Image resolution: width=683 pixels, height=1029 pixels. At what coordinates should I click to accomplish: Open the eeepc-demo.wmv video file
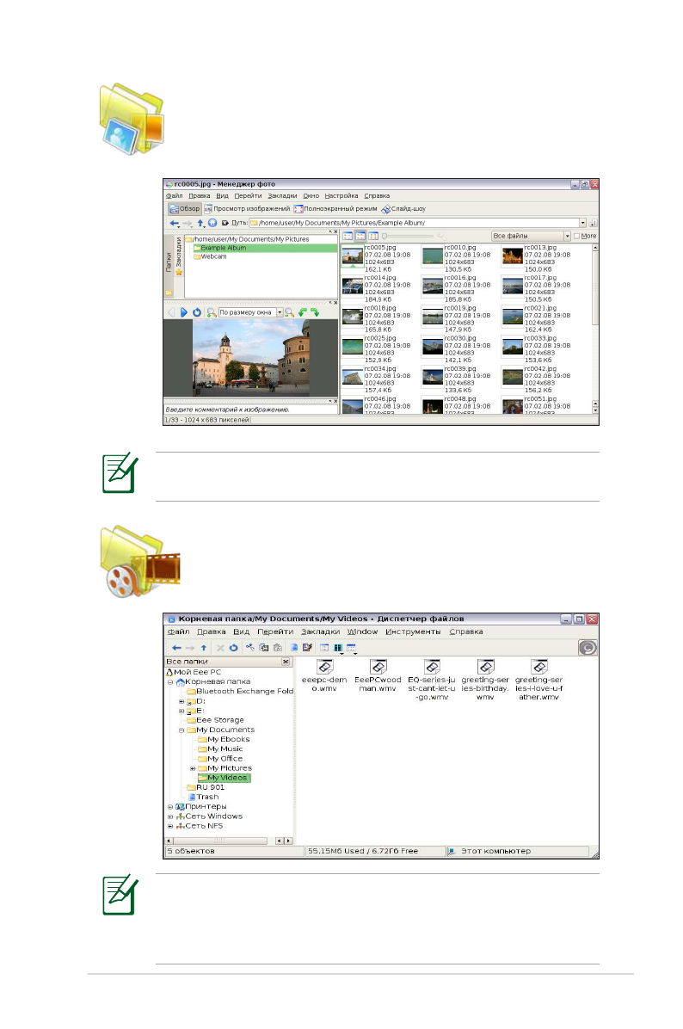click(324, 668)
